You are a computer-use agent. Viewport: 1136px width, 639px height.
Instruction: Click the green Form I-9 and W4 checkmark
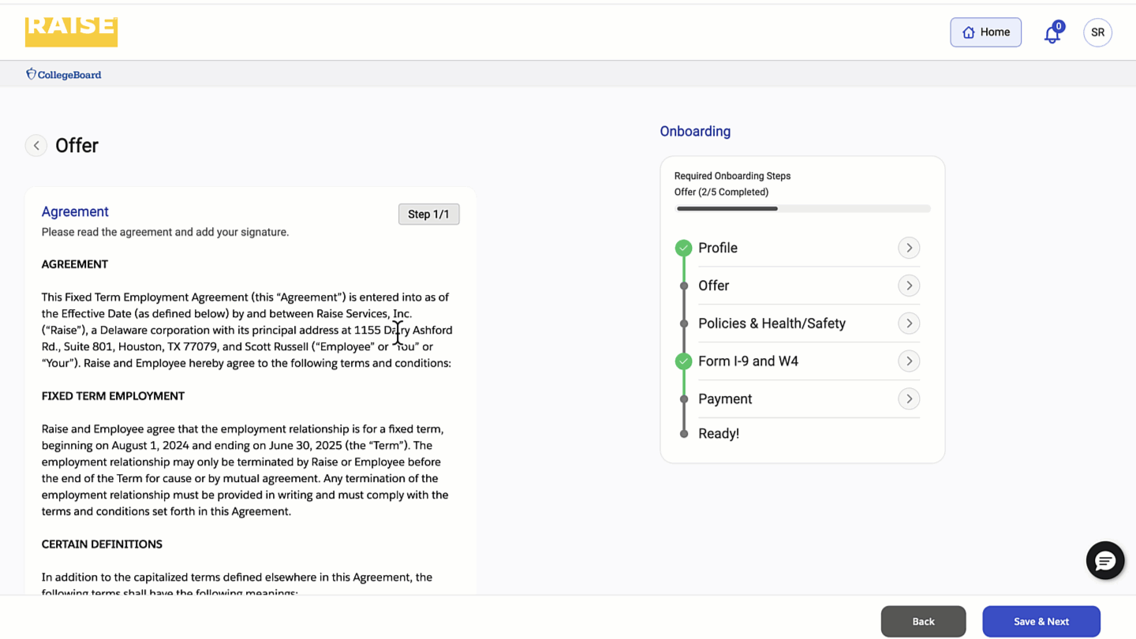[683, 361]
